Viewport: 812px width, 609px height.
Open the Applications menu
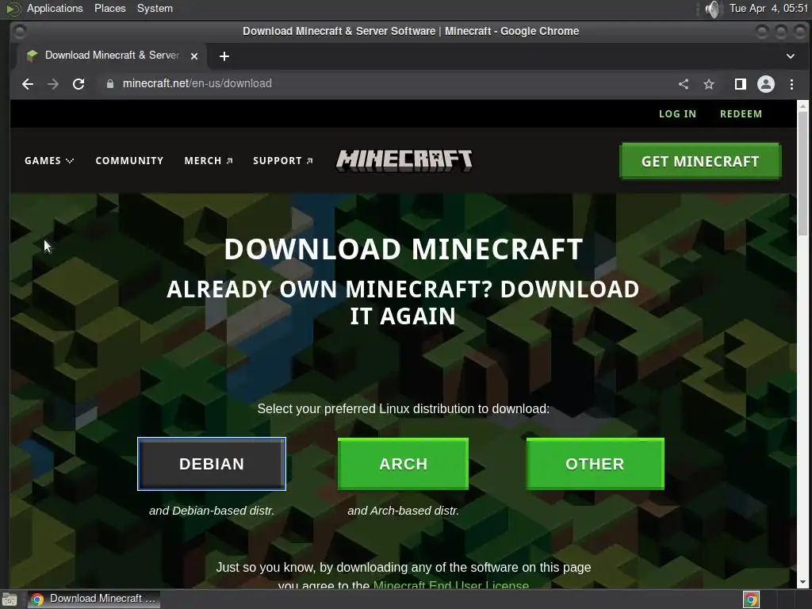[55, 8]
